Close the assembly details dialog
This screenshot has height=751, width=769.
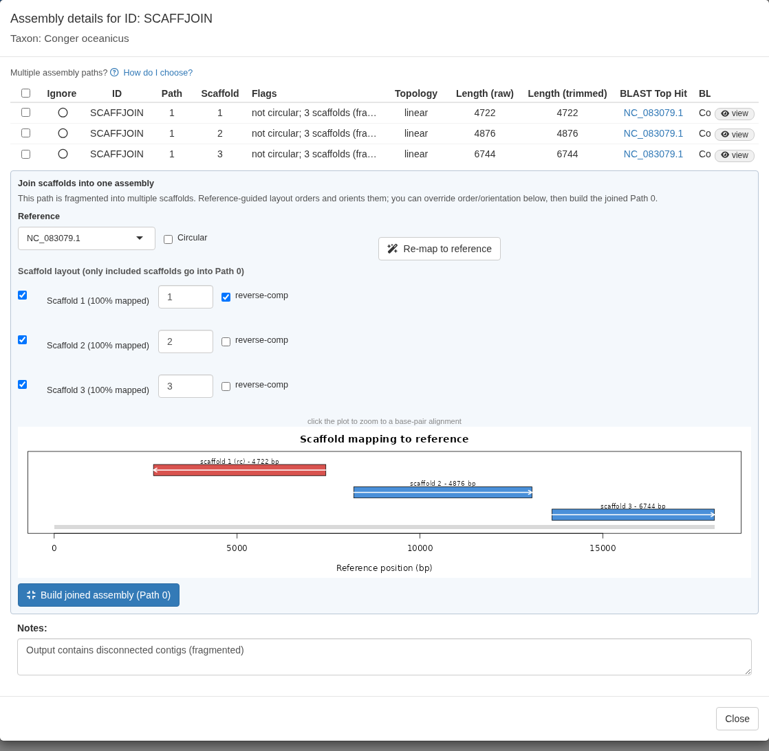(x=737, y=719)
